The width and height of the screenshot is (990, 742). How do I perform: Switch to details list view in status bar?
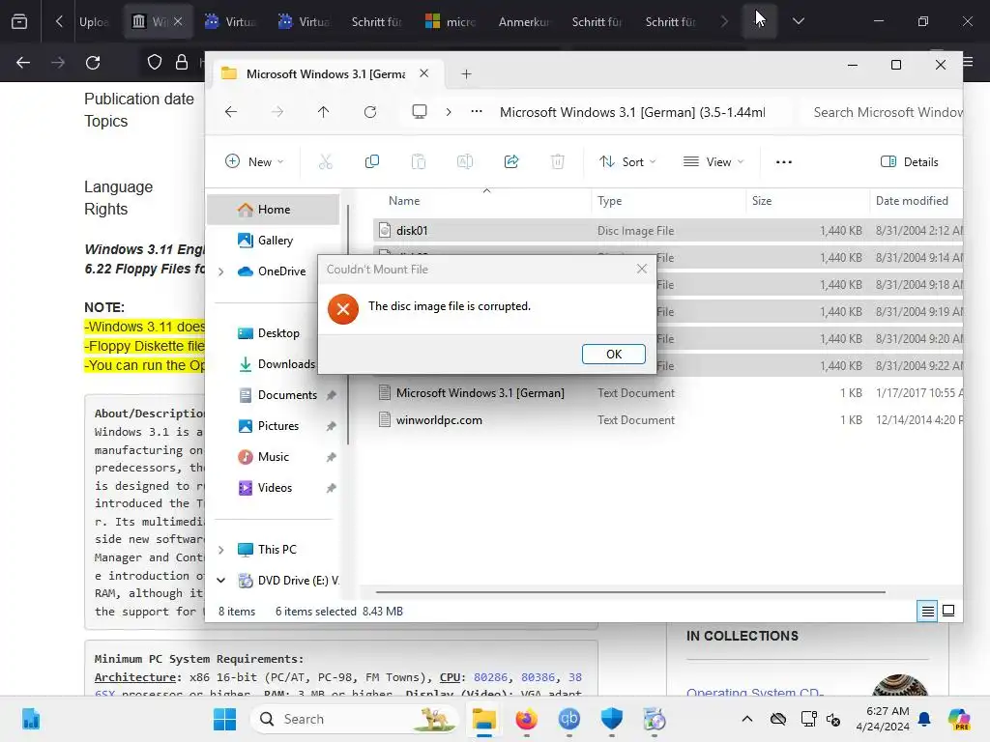click(x=927, y=611)
